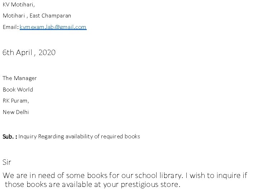Open the kvmexam.lab@gmail.com email link
This screenshot has width=258, height=193.
(53, 27)
